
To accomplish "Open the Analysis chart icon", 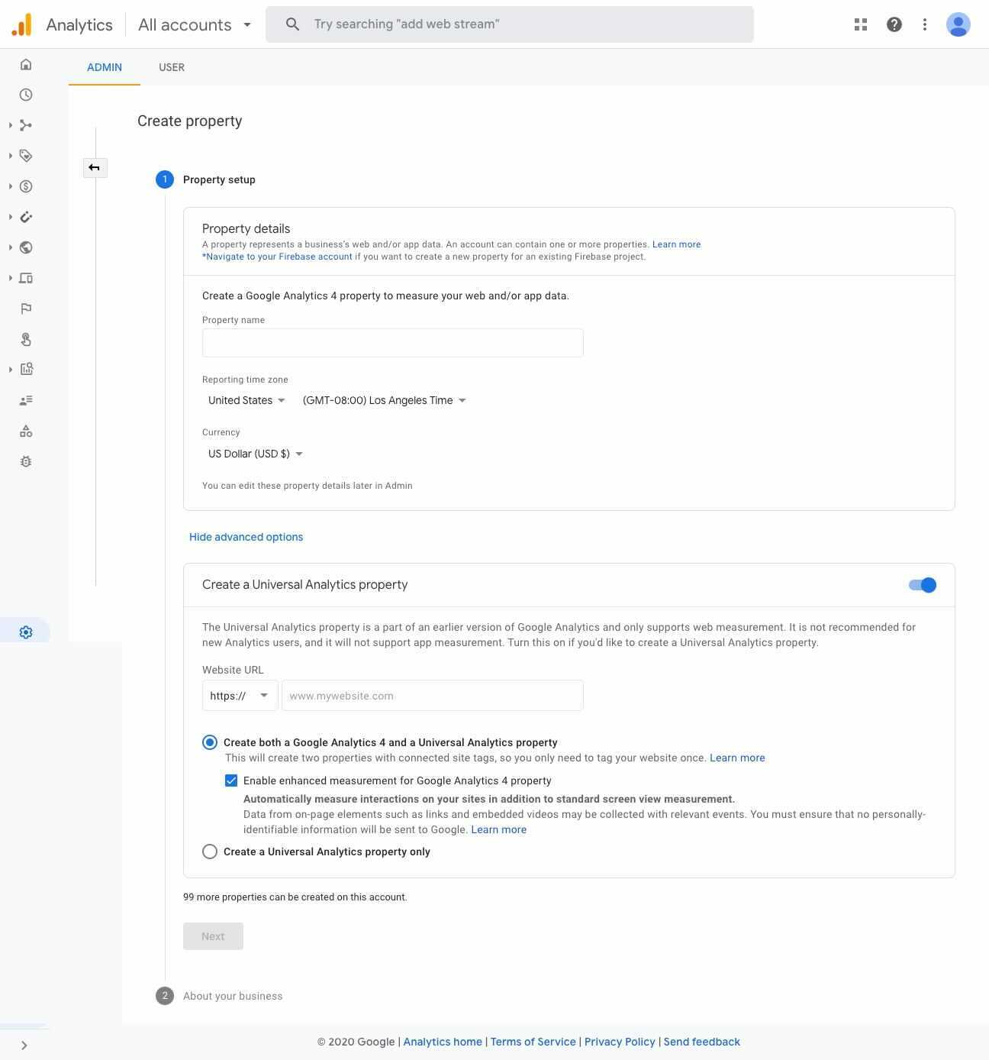I will tap(26, 370).
